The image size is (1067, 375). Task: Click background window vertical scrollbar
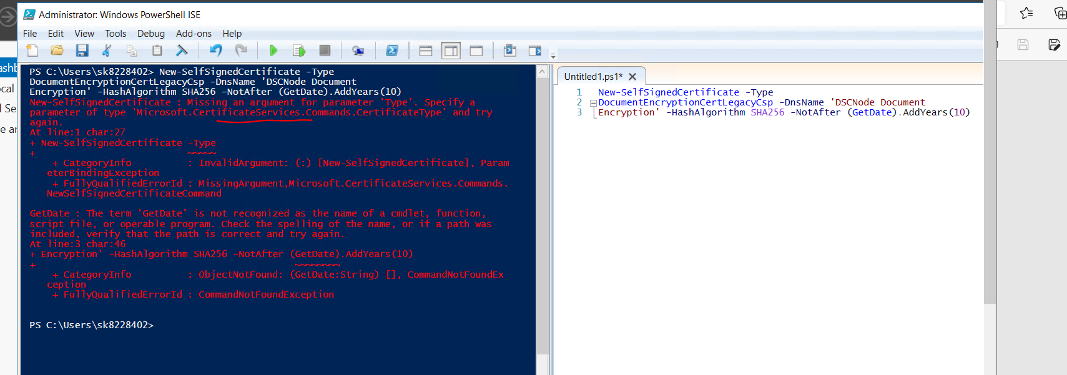tap(990, 153)
